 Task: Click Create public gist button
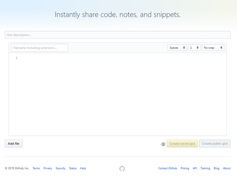[x=215, y=143]
